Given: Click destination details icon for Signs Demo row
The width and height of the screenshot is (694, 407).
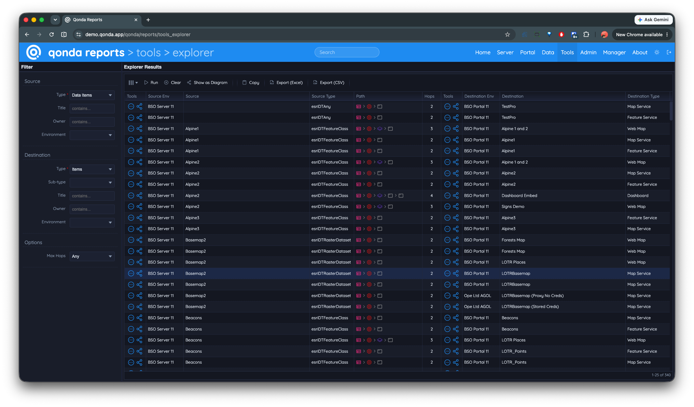Looking at the screenshot, I should 447,207.
